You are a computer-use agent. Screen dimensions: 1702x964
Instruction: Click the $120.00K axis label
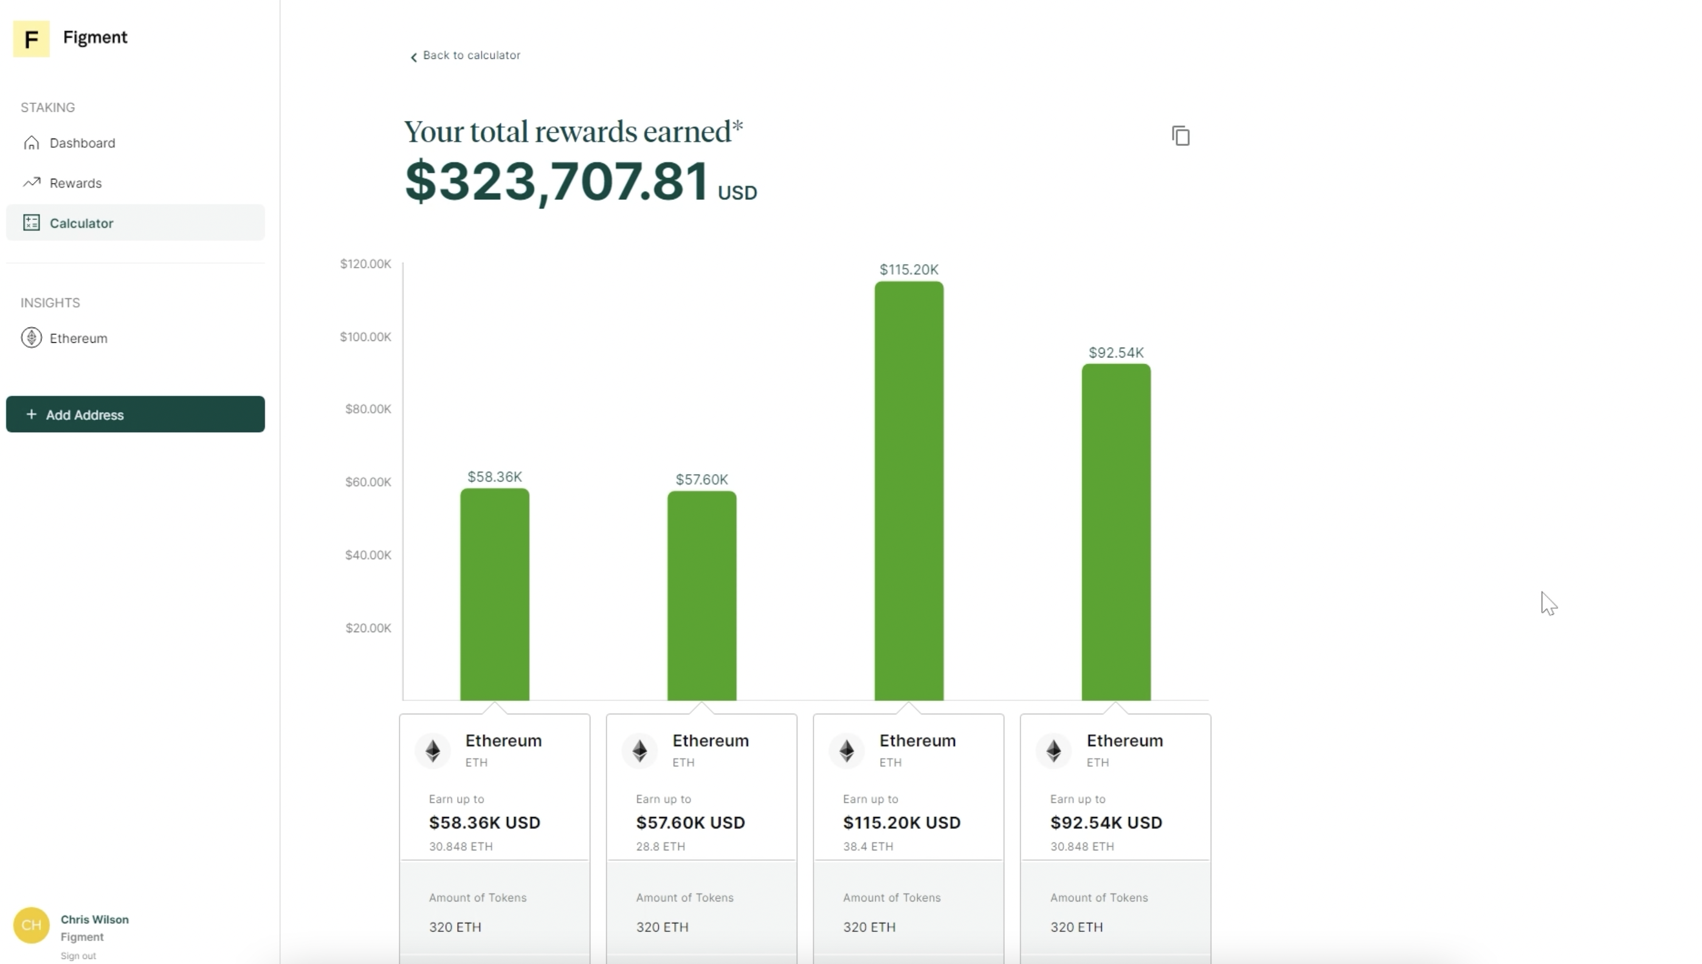pyautogui.click(x=365, y=264)
